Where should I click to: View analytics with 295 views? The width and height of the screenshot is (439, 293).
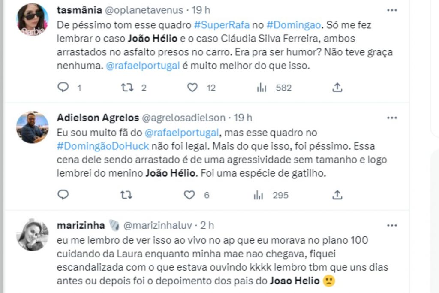pyautogui.click(x=259, y=195)
